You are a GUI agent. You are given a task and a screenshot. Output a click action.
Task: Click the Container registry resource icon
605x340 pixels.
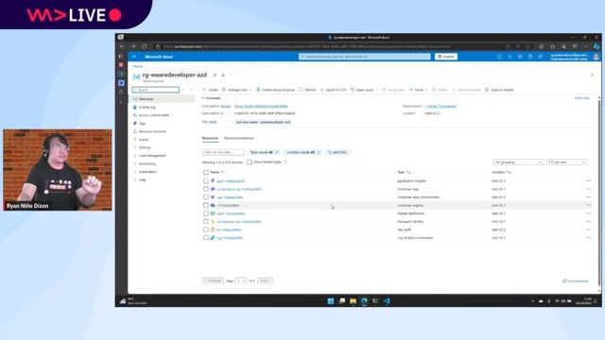pyautogui.click(x=213, y=205)
